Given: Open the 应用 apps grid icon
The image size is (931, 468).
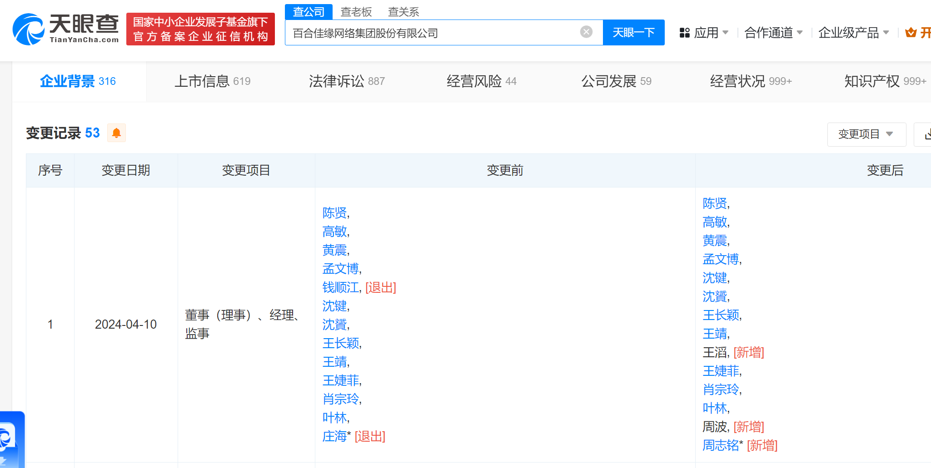Looking at the screenshot, I should [x=684, y=33].
